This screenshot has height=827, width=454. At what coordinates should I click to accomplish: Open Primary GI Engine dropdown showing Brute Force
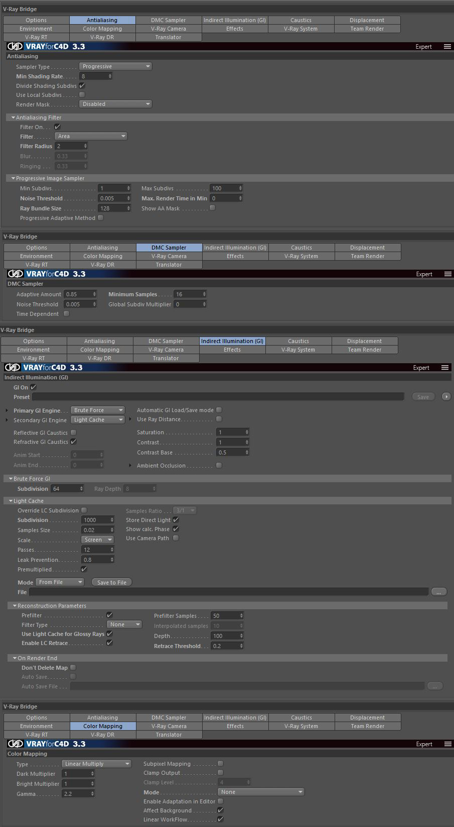coord(97,410)
